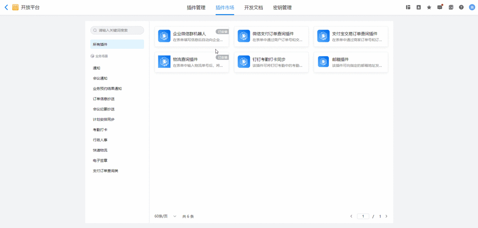The height and width of the screenshot is (228, 478).
Task: Click the keyword search input field
Action: point(117,31)
